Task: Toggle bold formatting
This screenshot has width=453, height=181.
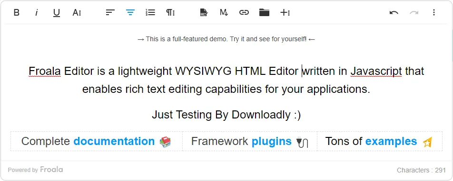Action: [x=17, y=12]
